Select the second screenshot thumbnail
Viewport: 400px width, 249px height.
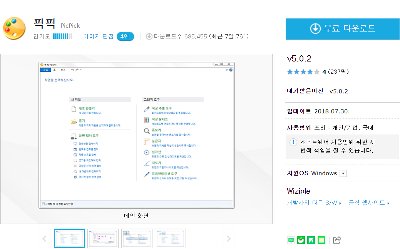tap(103, 238)
